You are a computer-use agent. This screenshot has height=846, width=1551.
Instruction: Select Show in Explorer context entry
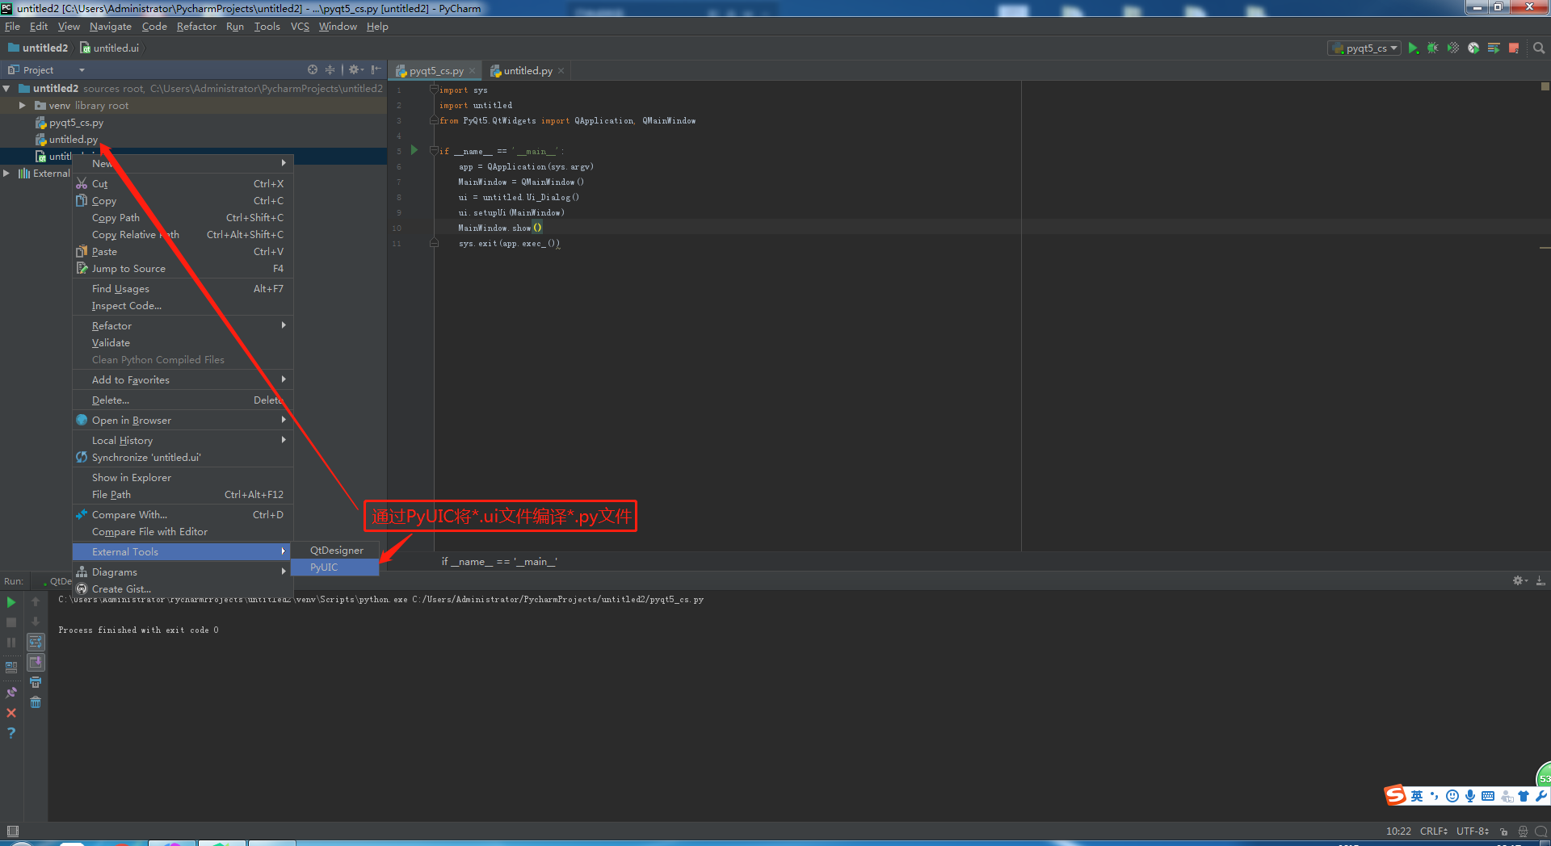point(183,478)
